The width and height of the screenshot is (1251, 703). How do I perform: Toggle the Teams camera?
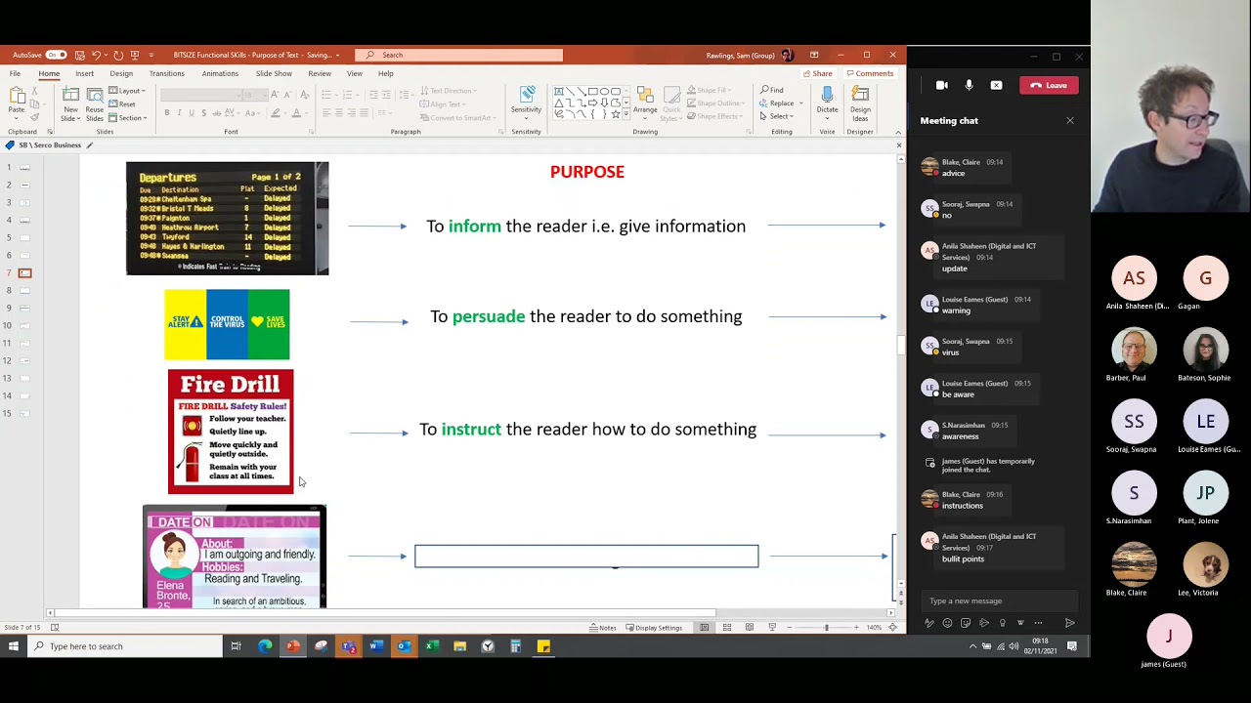pyautogui.click(x=941, y=85)
